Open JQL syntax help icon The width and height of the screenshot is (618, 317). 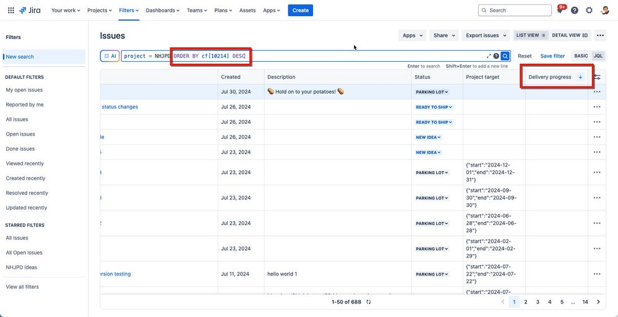[x=496, y=56]
